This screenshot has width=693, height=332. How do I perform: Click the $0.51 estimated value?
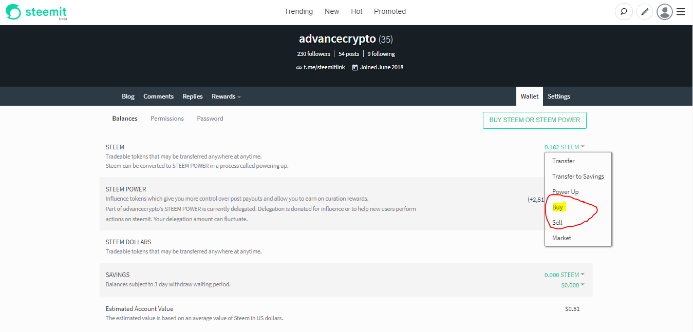[x=572, y=309]
